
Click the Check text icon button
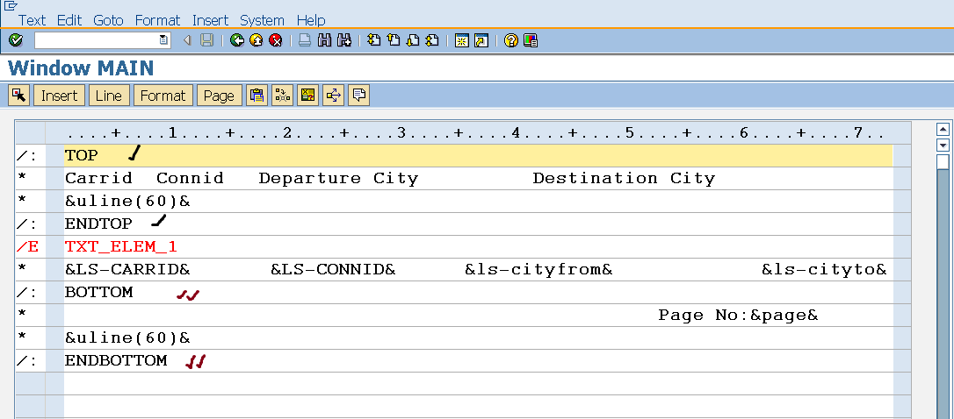[x=307, y=96]
